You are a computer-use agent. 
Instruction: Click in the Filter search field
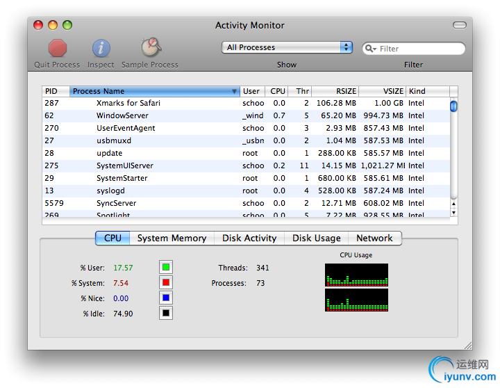pyautogui.click(x=420, y=49)
